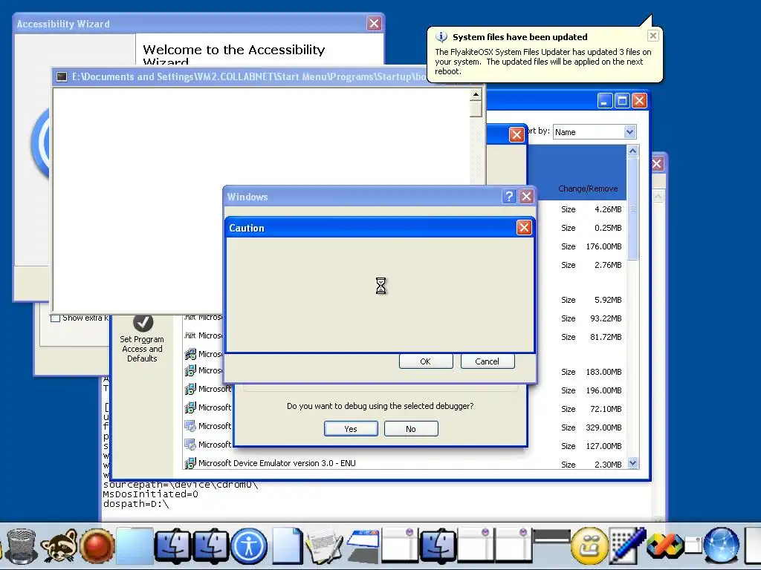This screenshot has width=761, height=570.
Task: Click the help question mark in Windows dialog
Action: [508, 196]
